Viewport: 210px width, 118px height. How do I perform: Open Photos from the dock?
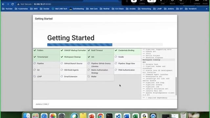(x=53, y=116)
